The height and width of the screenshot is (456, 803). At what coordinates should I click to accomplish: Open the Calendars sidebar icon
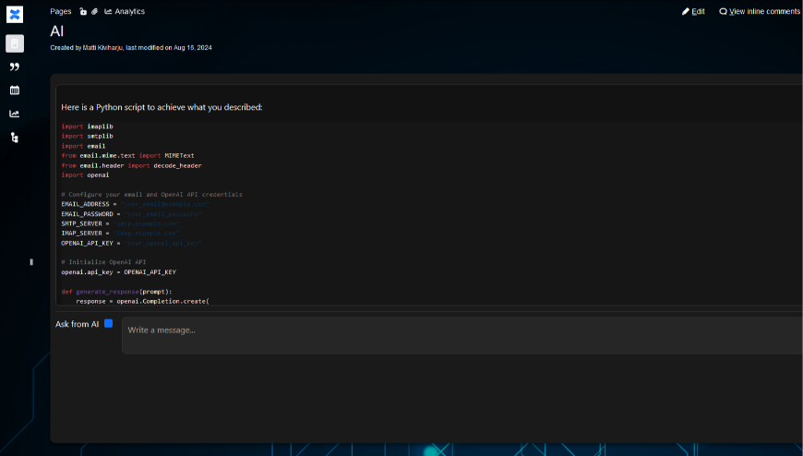pyautogui.click(x=15, y=90)
